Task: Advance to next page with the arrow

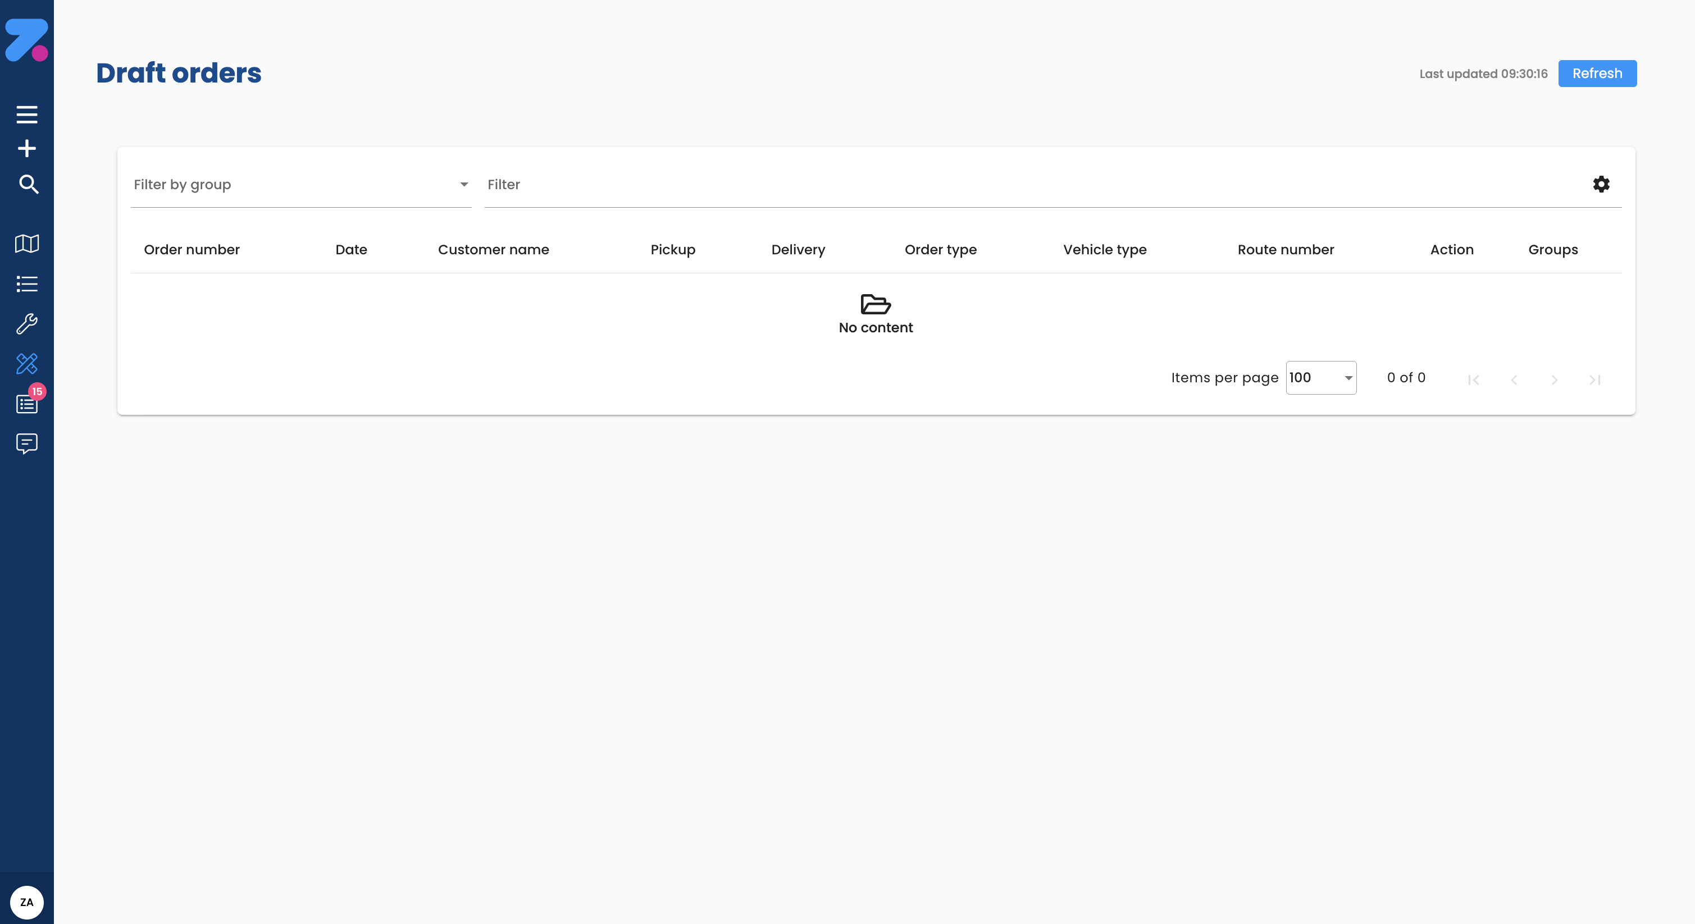Action: coord(1555,379)
